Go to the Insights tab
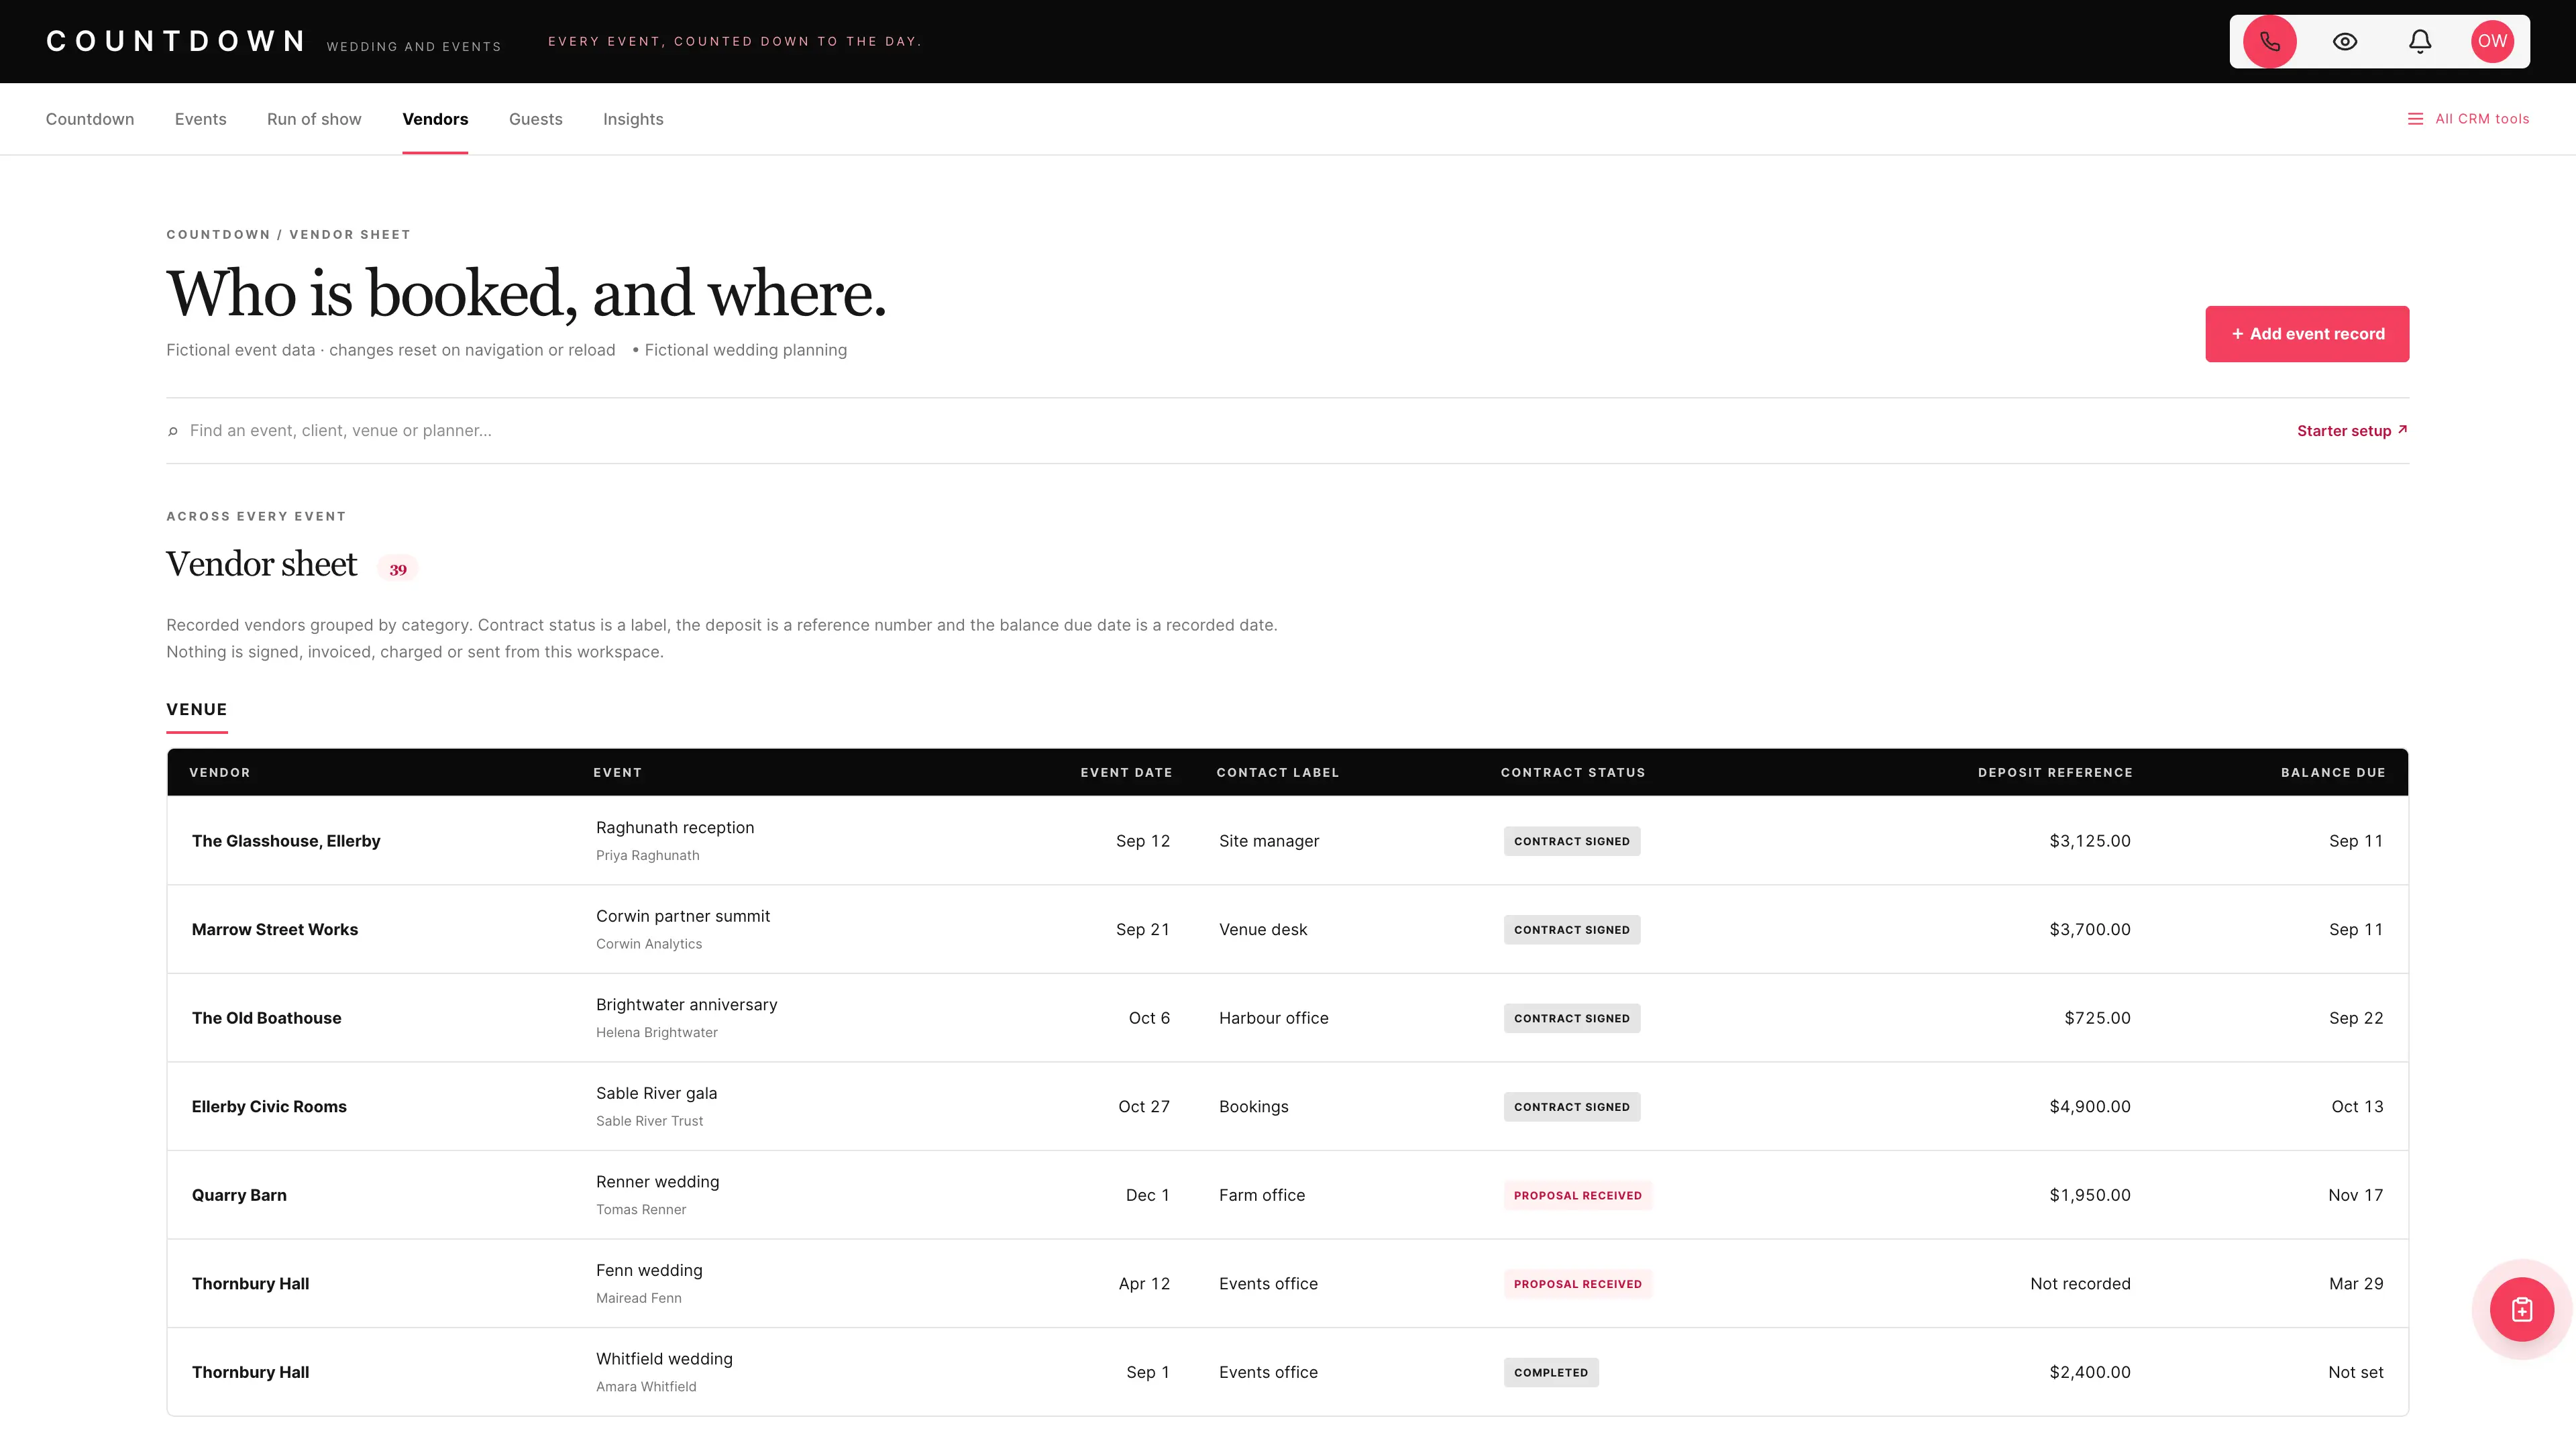This screenshot has height=1449, width=2576. [633, 119]
